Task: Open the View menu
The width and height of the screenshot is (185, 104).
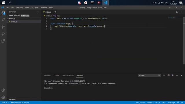Action: click(27, 8)
